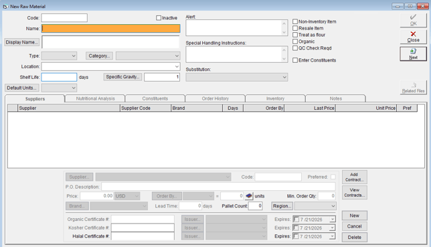431x247 pixels.
Task: Expand the Order By units dropdown
Action: pyautogui.click(x=198, y=196)
